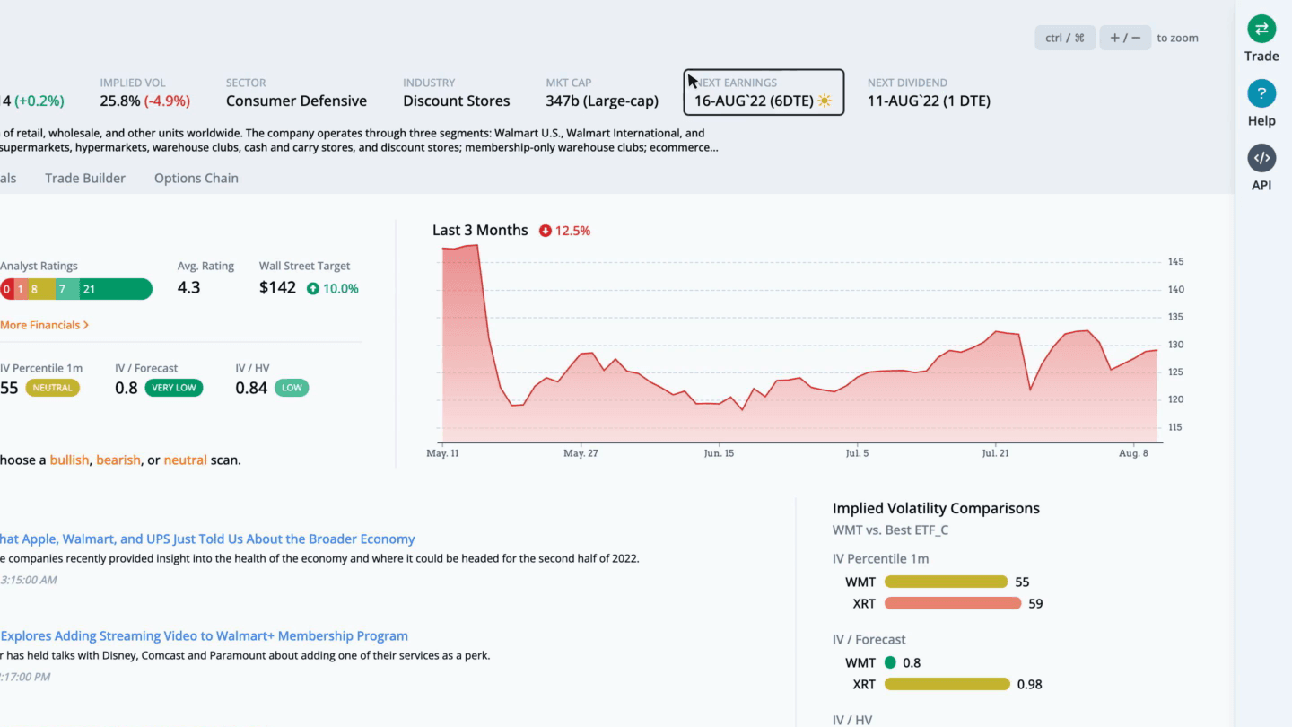Click the Aug. 8 chart date label
Viewport: 1292px width, 727px height.
1133,453
